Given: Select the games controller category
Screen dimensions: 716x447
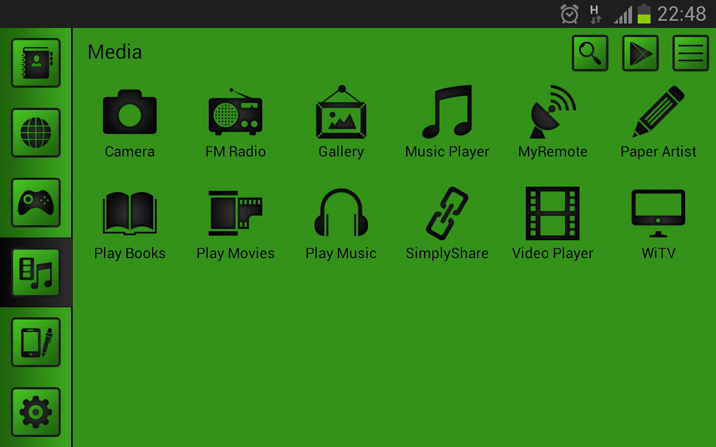Looking at the screenshot, I should click(x=36, y=202).
